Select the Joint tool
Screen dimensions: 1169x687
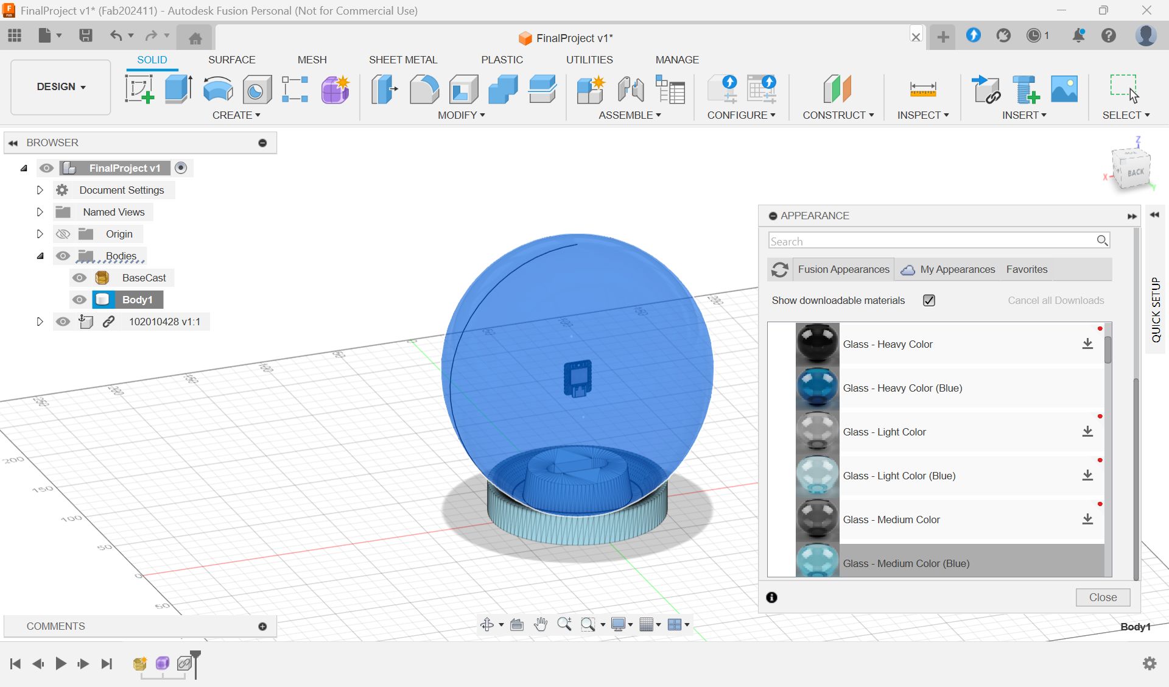(631, 89)
